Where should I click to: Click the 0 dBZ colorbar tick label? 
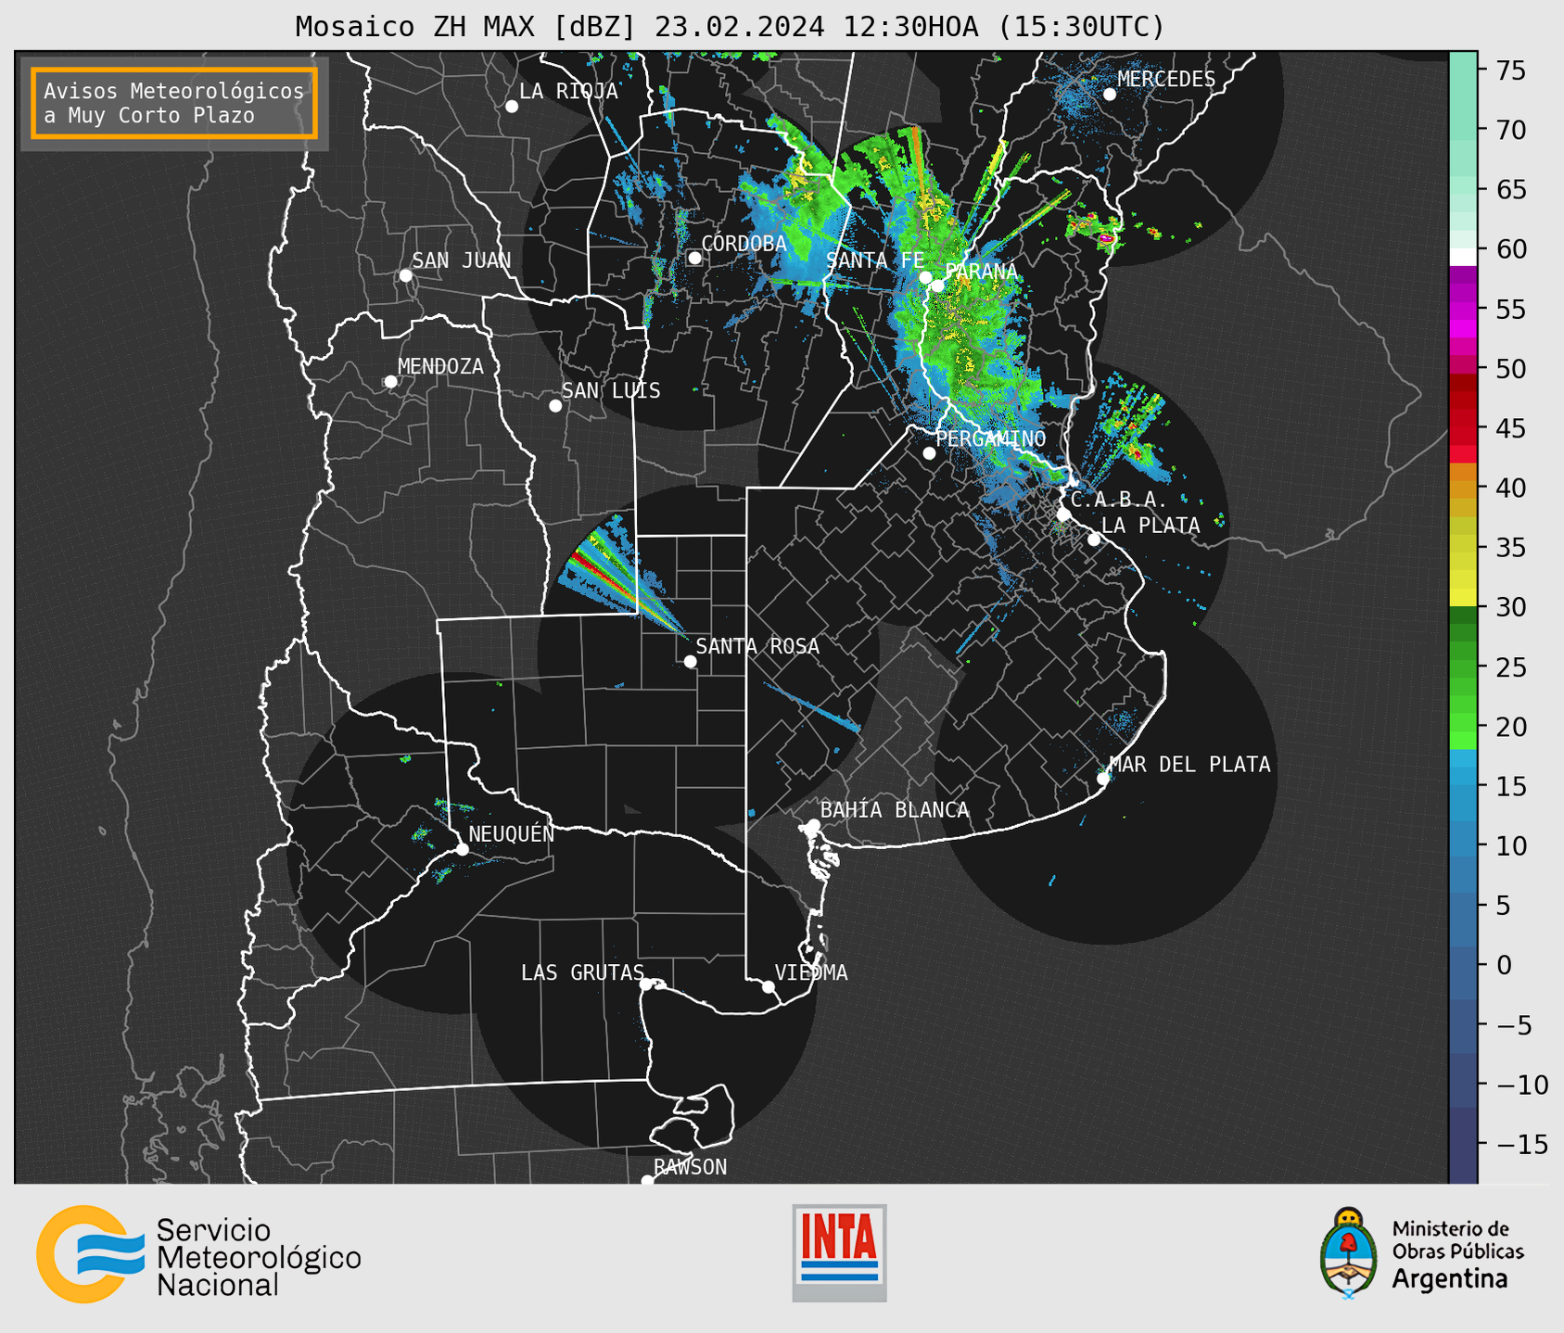[x=1504, y=965]
